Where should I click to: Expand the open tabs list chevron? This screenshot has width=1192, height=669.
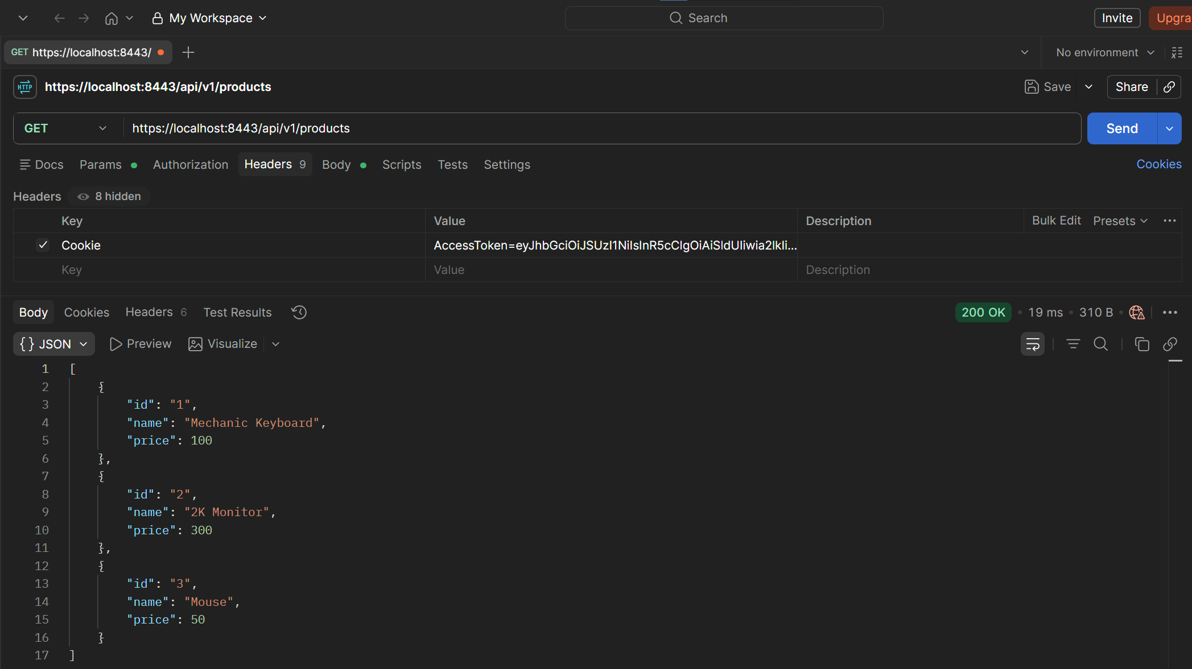(x=1025, y=52)
